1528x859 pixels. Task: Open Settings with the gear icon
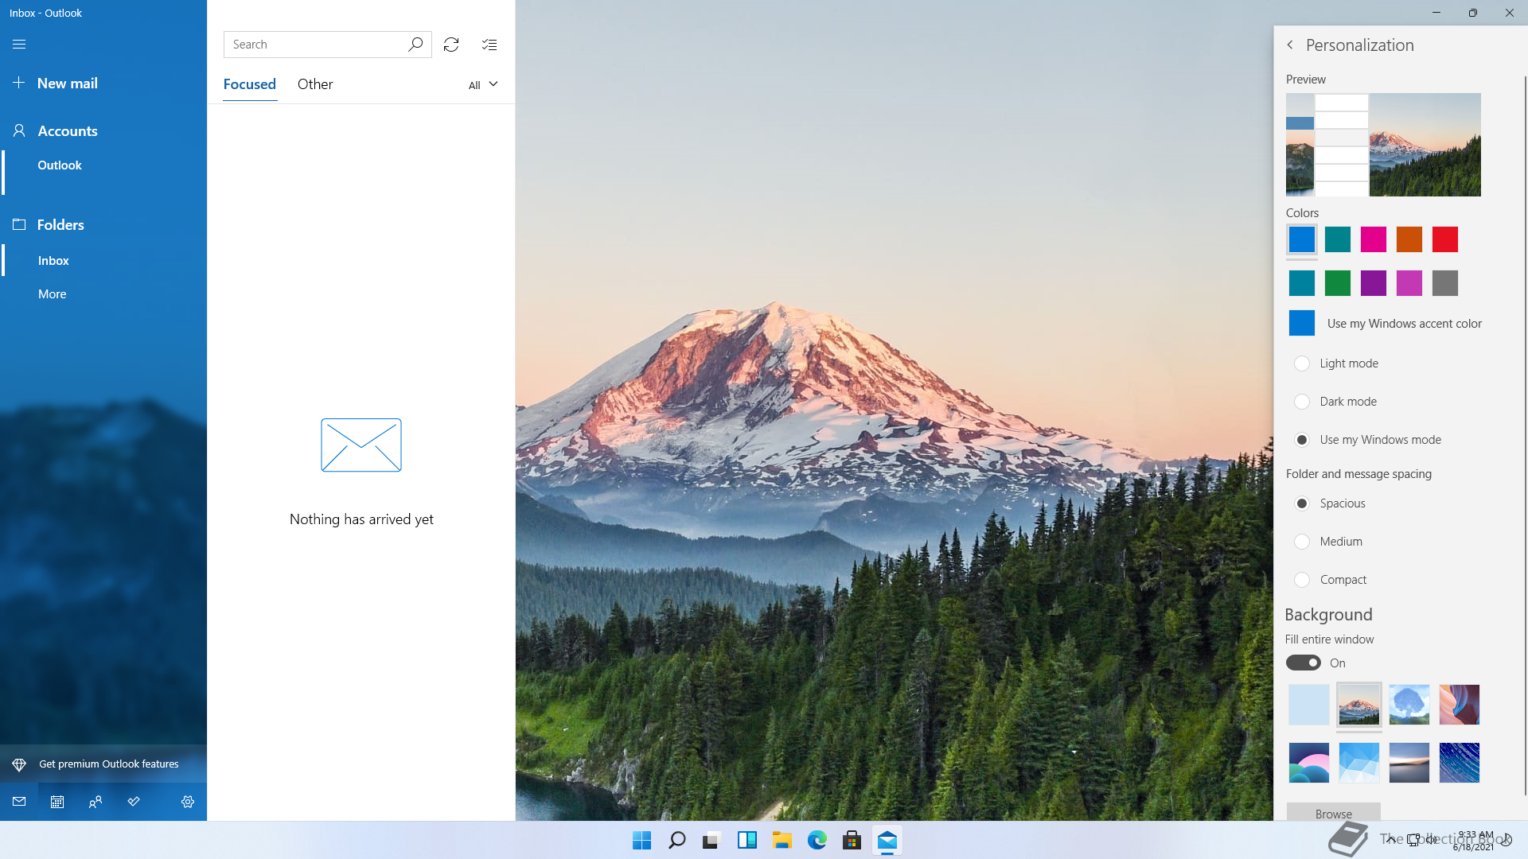point(188,802)
